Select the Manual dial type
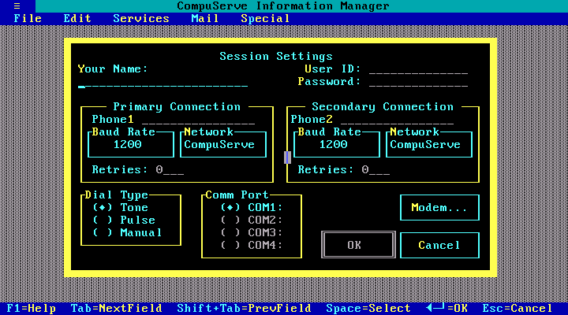568x315 pixels. (127, 232)
